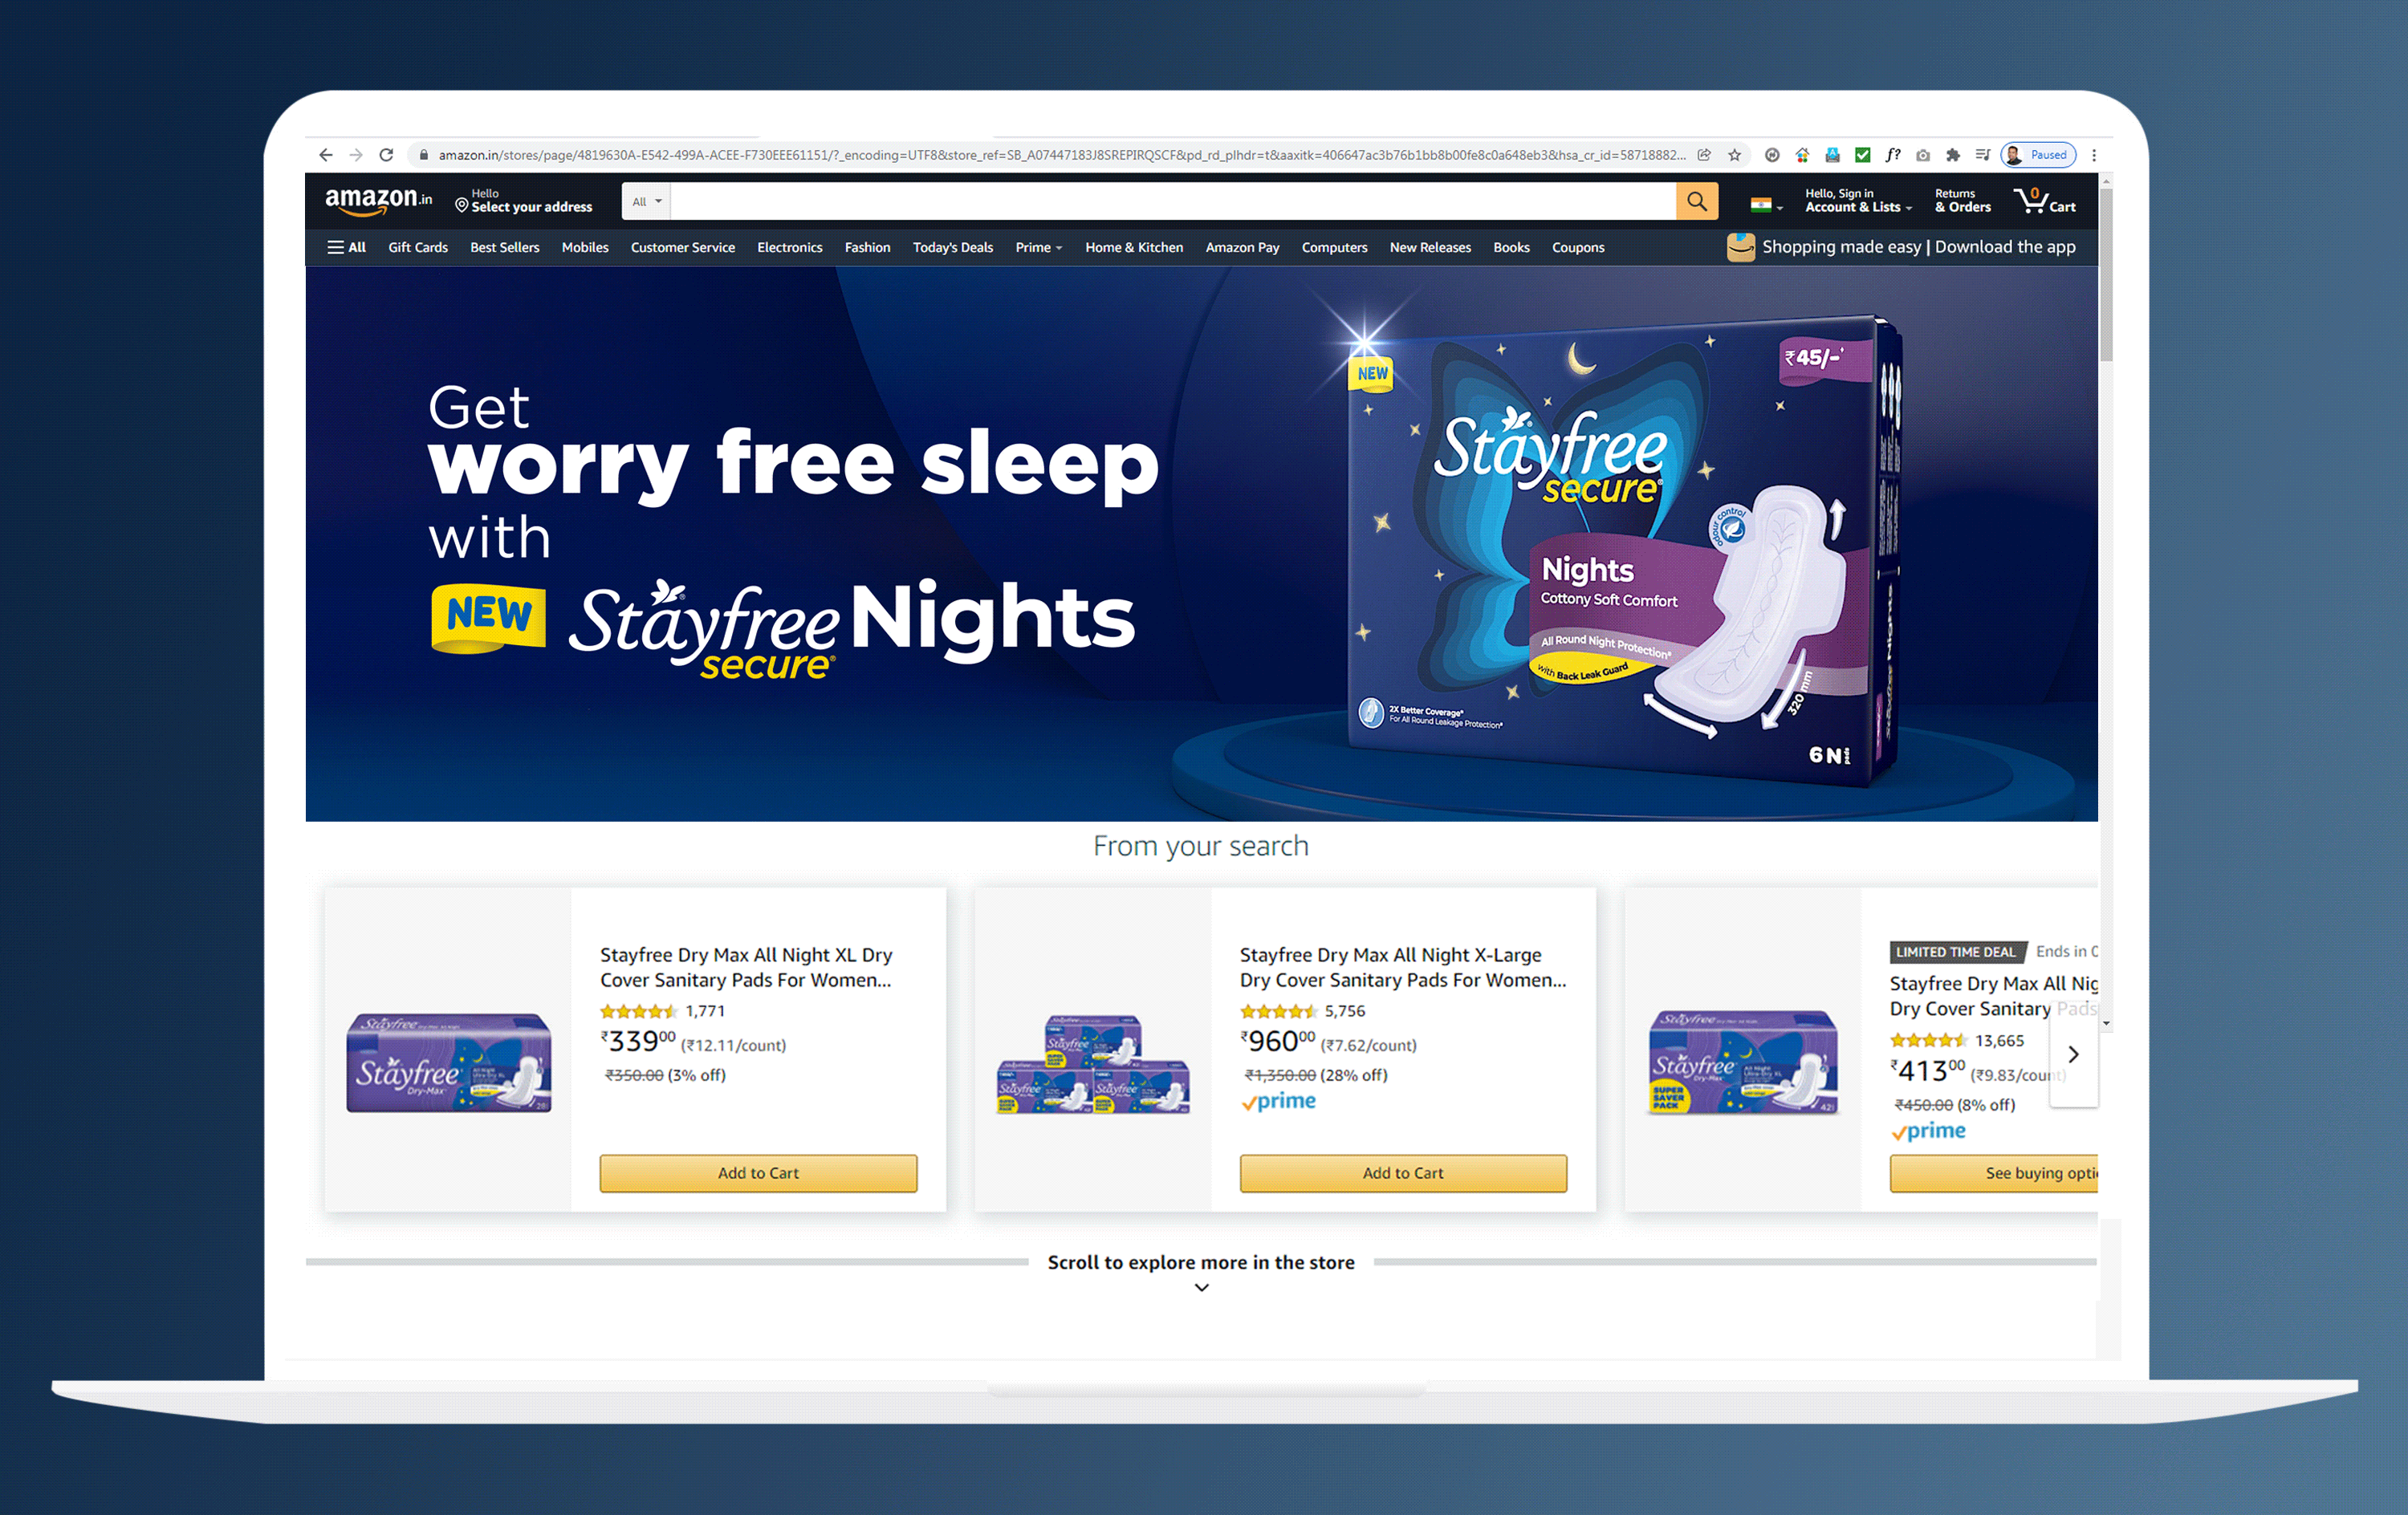Screen dimensions: 2408x1515
Task: Expand Account & Lists menu
Action: pos(1858,200)
